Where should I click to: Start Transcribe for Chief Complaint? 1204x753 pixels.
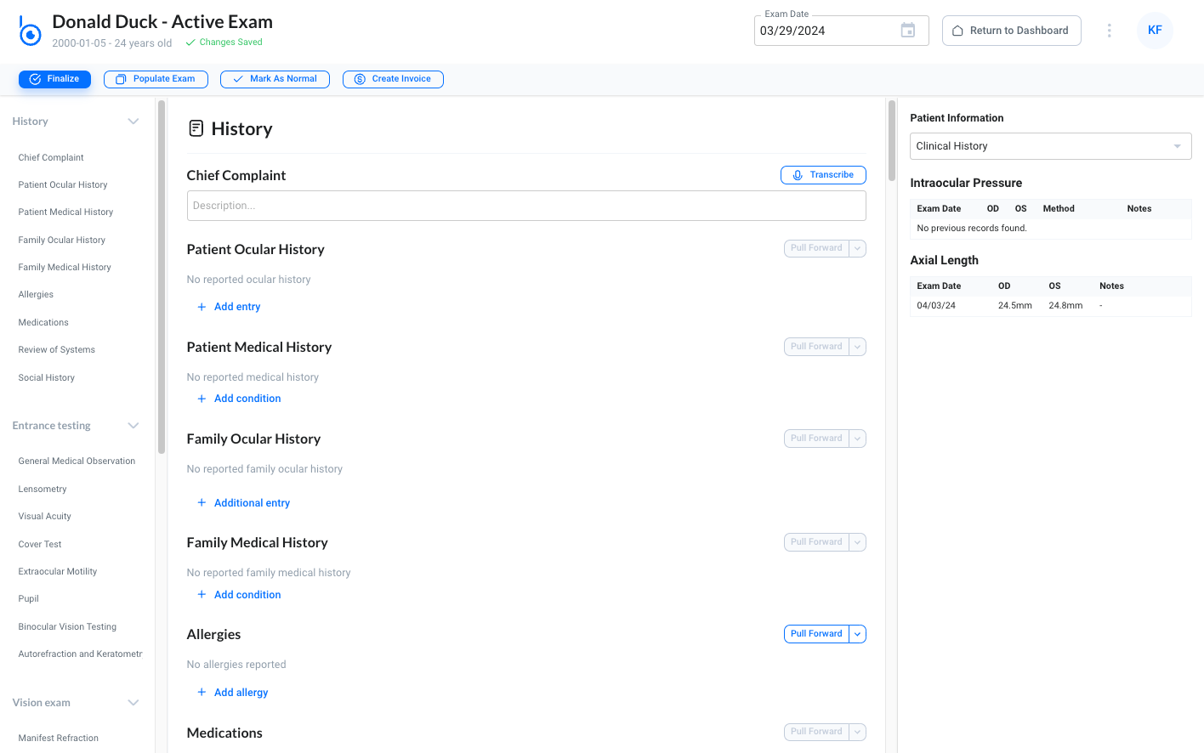[823, 175]
